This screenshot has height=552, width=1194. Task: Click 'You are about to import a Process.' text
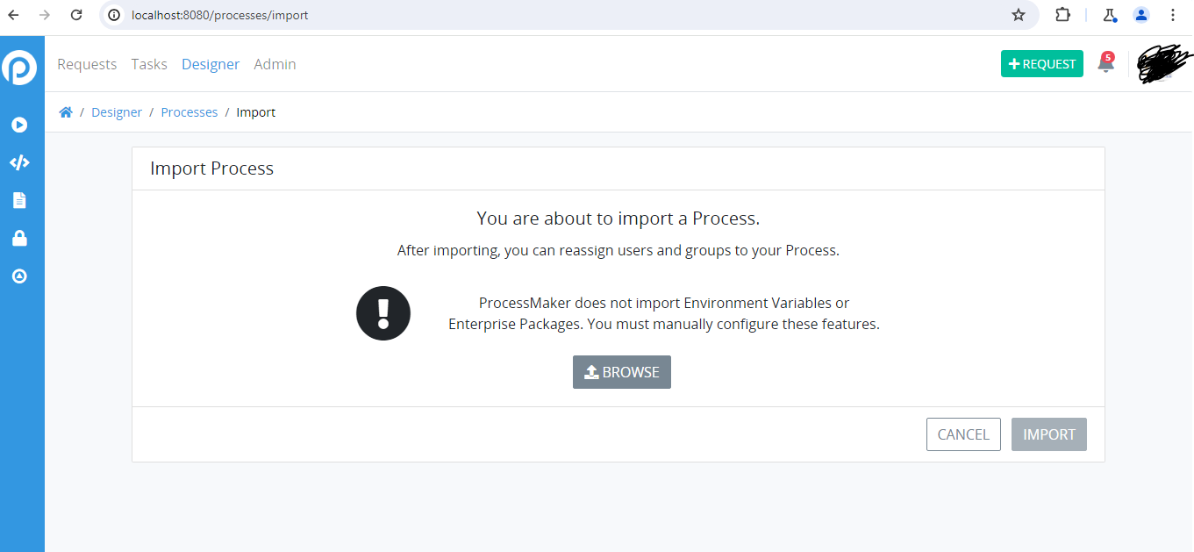618,218
